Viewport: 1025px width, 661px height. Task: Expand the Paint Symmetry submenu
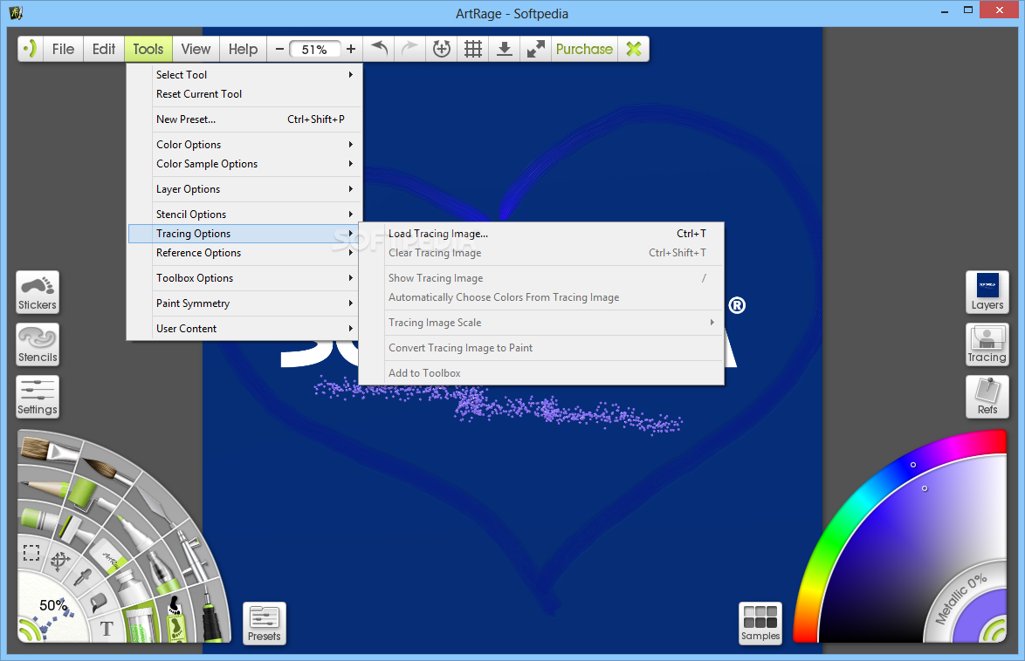pos(244,303)
